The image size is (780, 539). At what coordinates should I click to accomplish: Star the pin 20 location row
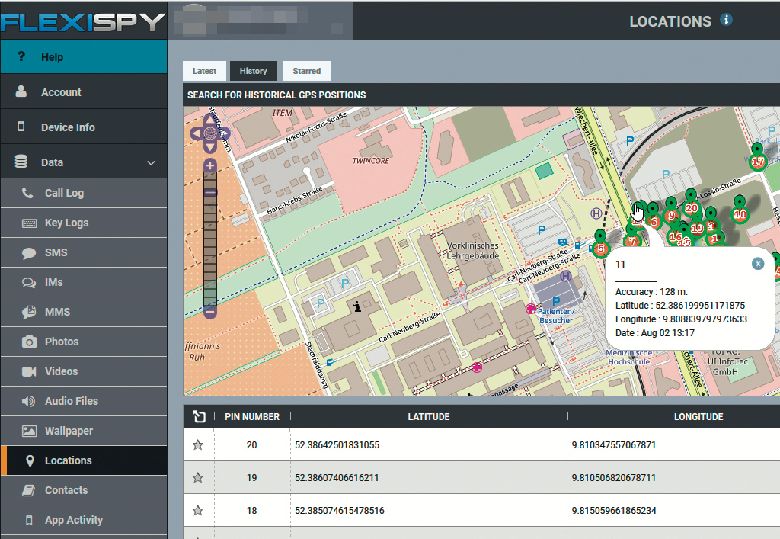[x=198, y=445]
